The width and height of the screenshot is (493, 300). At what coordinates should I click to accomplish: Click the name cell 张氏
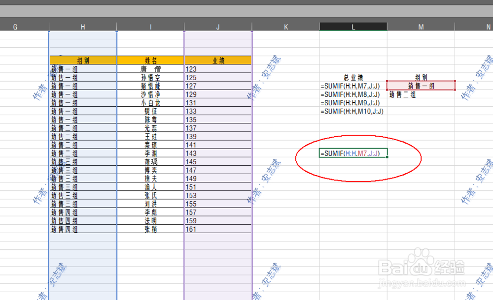tap(150, 196)
